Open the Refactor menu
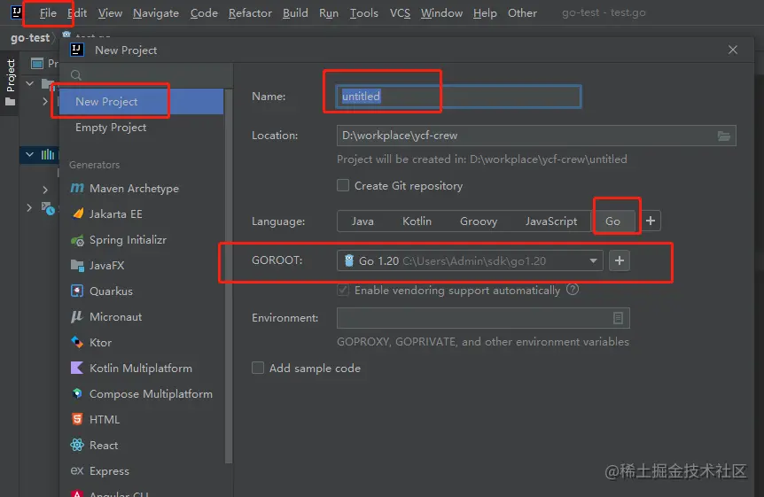This screenshot has height=497, width=764. [x=250, y=13]
